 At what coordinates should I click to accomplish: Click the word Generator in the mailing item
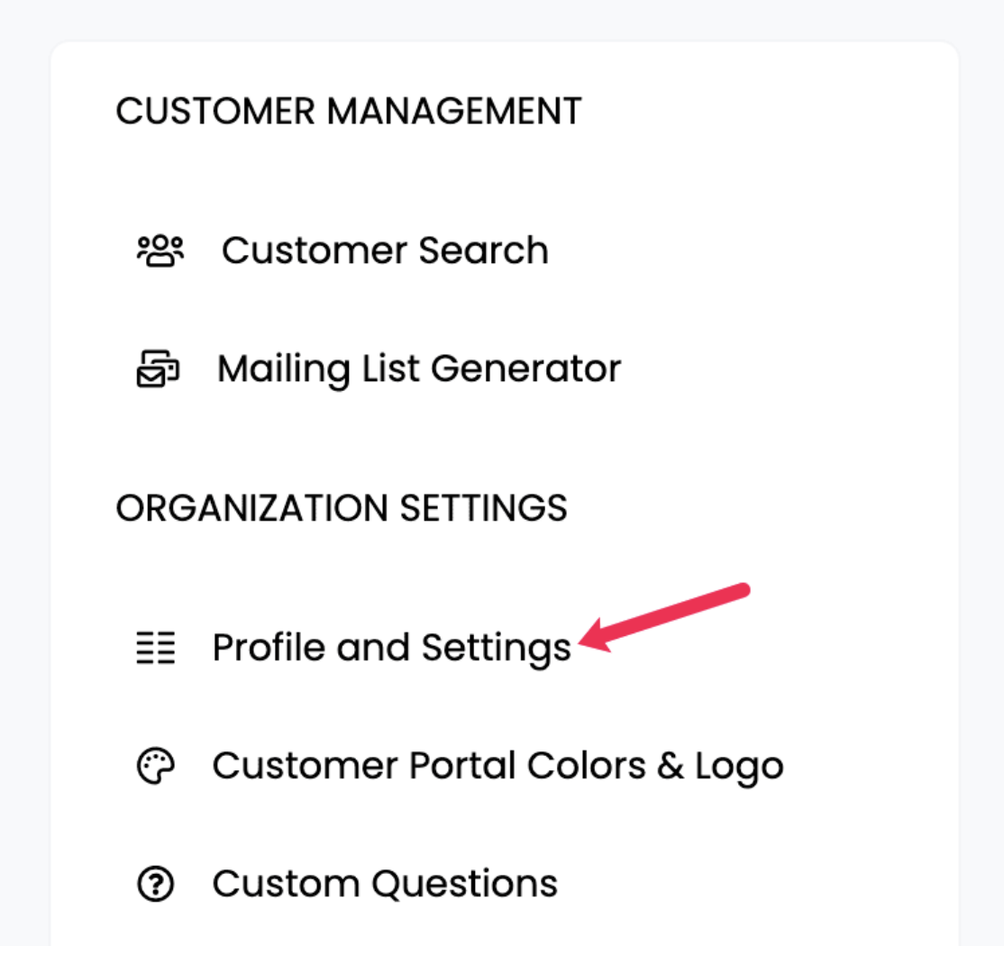525,368
